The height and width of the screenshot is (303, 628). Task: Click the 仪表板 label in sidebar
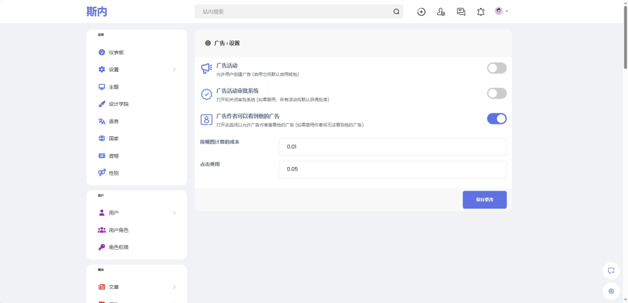click(117, 53)
